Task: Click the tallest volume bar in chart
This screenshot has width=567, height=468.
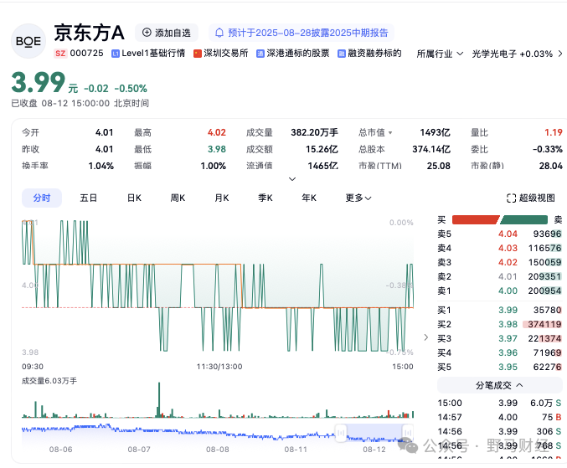Action: click(159, 399)
